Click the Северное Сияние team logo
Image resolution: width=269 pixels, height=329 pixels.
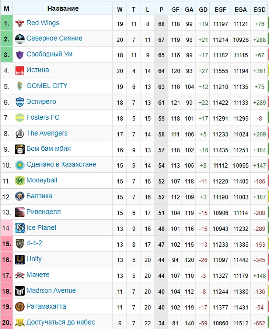(x=20, y=39)
